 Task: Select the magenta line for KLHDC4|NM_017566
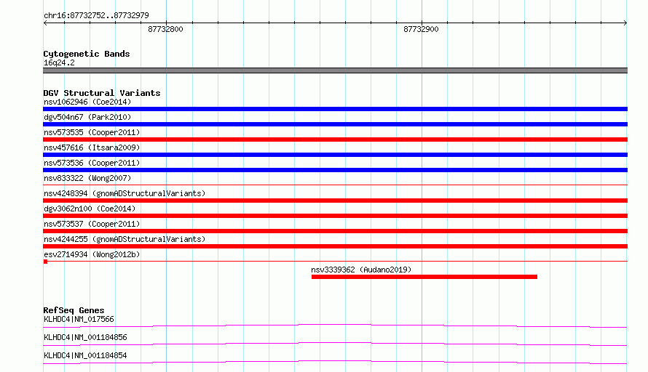pyautogui.click(x=335, y=325)
